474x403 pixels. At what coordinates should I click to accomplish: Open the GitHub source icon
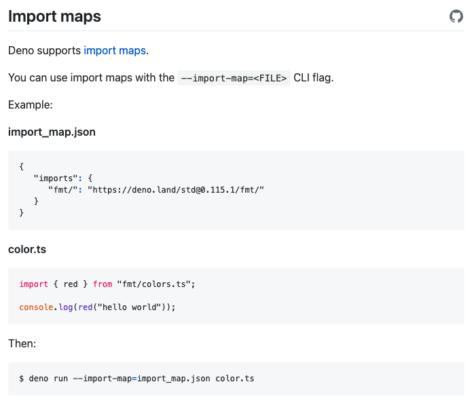point(456,16)
